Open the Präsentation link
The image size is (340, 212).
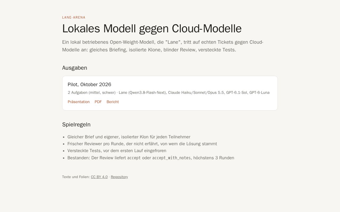tap(79, 102)
